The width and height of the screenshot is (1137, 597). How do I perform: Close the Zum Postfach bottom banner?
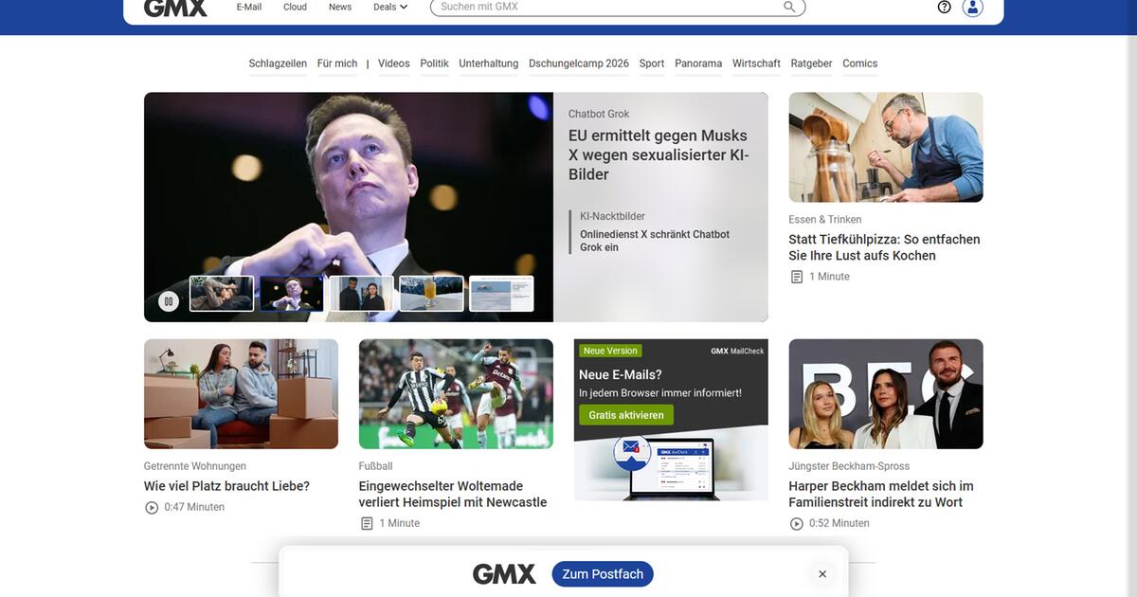(822, 574)
